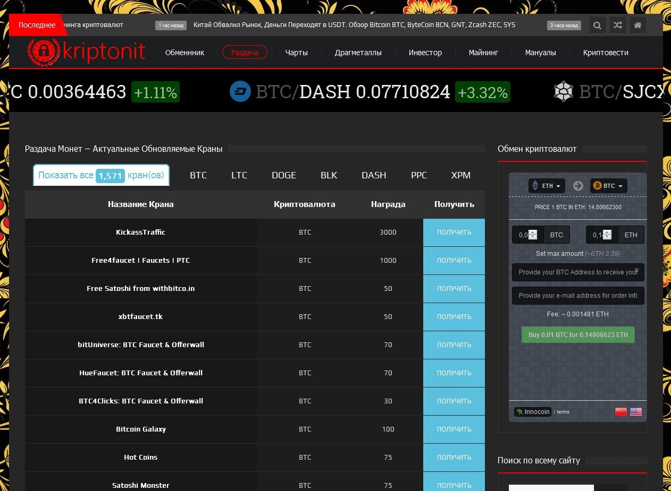
Task: Open the Innocoin logo link
Action: [x=533, y=411]
